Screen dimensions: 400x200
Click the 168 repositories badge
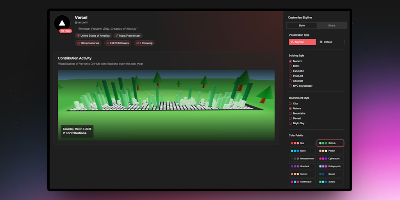click(88, 43)
